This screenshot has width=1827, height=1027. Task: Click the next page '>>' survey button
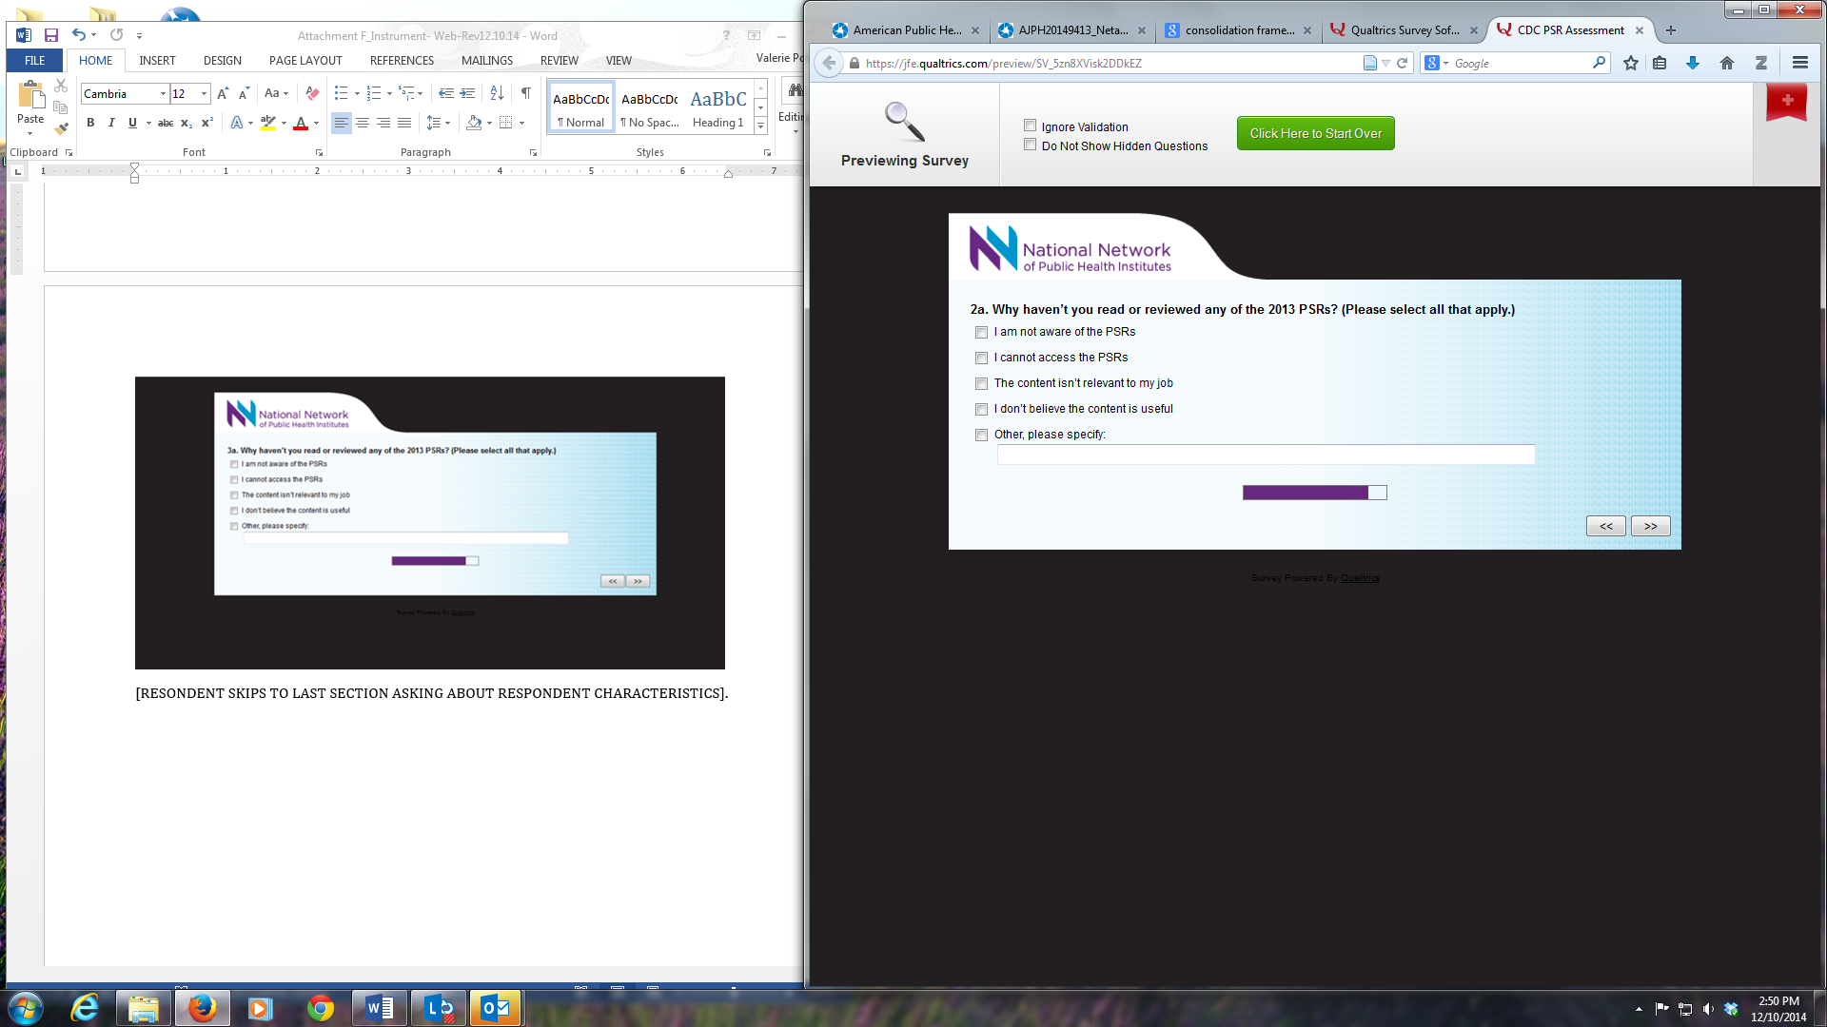1650,527
